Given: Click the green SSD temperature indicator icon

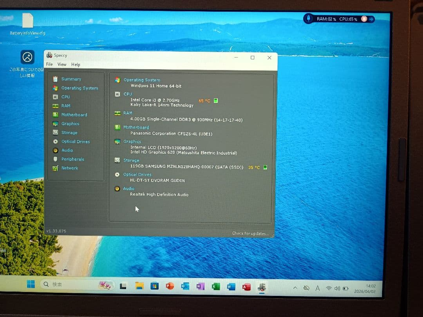Looking at the screenshot, I should (265, 167).
